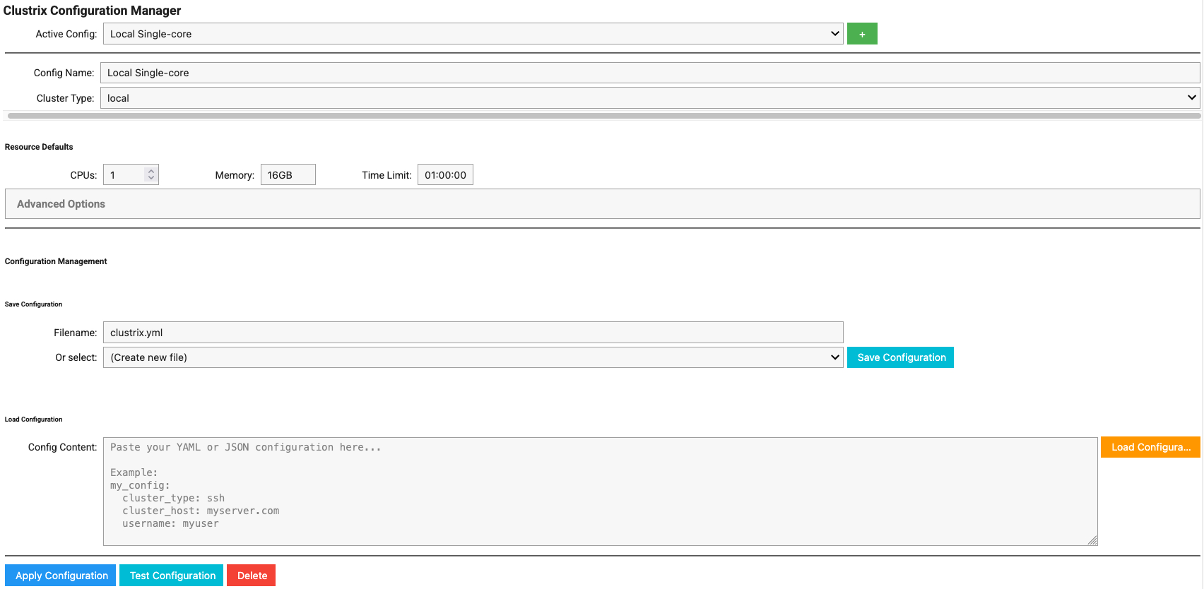Click the red Delete button
The width and height of the screenshot is (1204, 589).
[252, 576]
